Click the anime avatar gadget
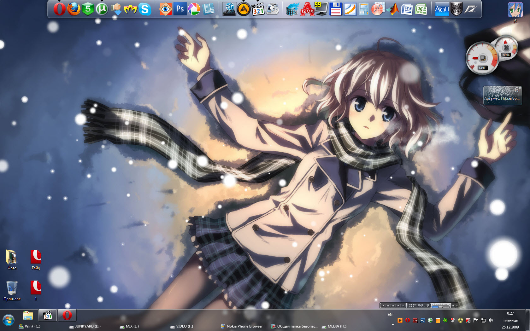 click(515, 10)
